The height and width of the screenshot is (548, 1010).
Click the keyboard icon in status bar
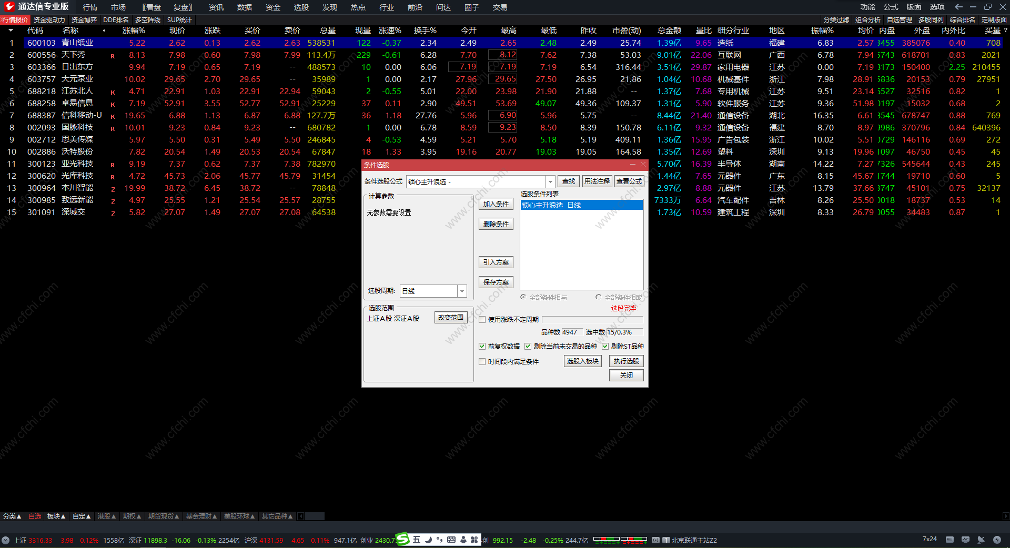(950, 540)
